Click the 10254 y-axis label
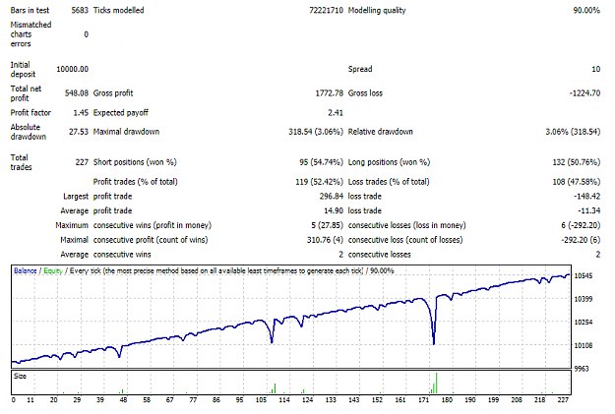615x414 pixels. click(x=584, y=323)
